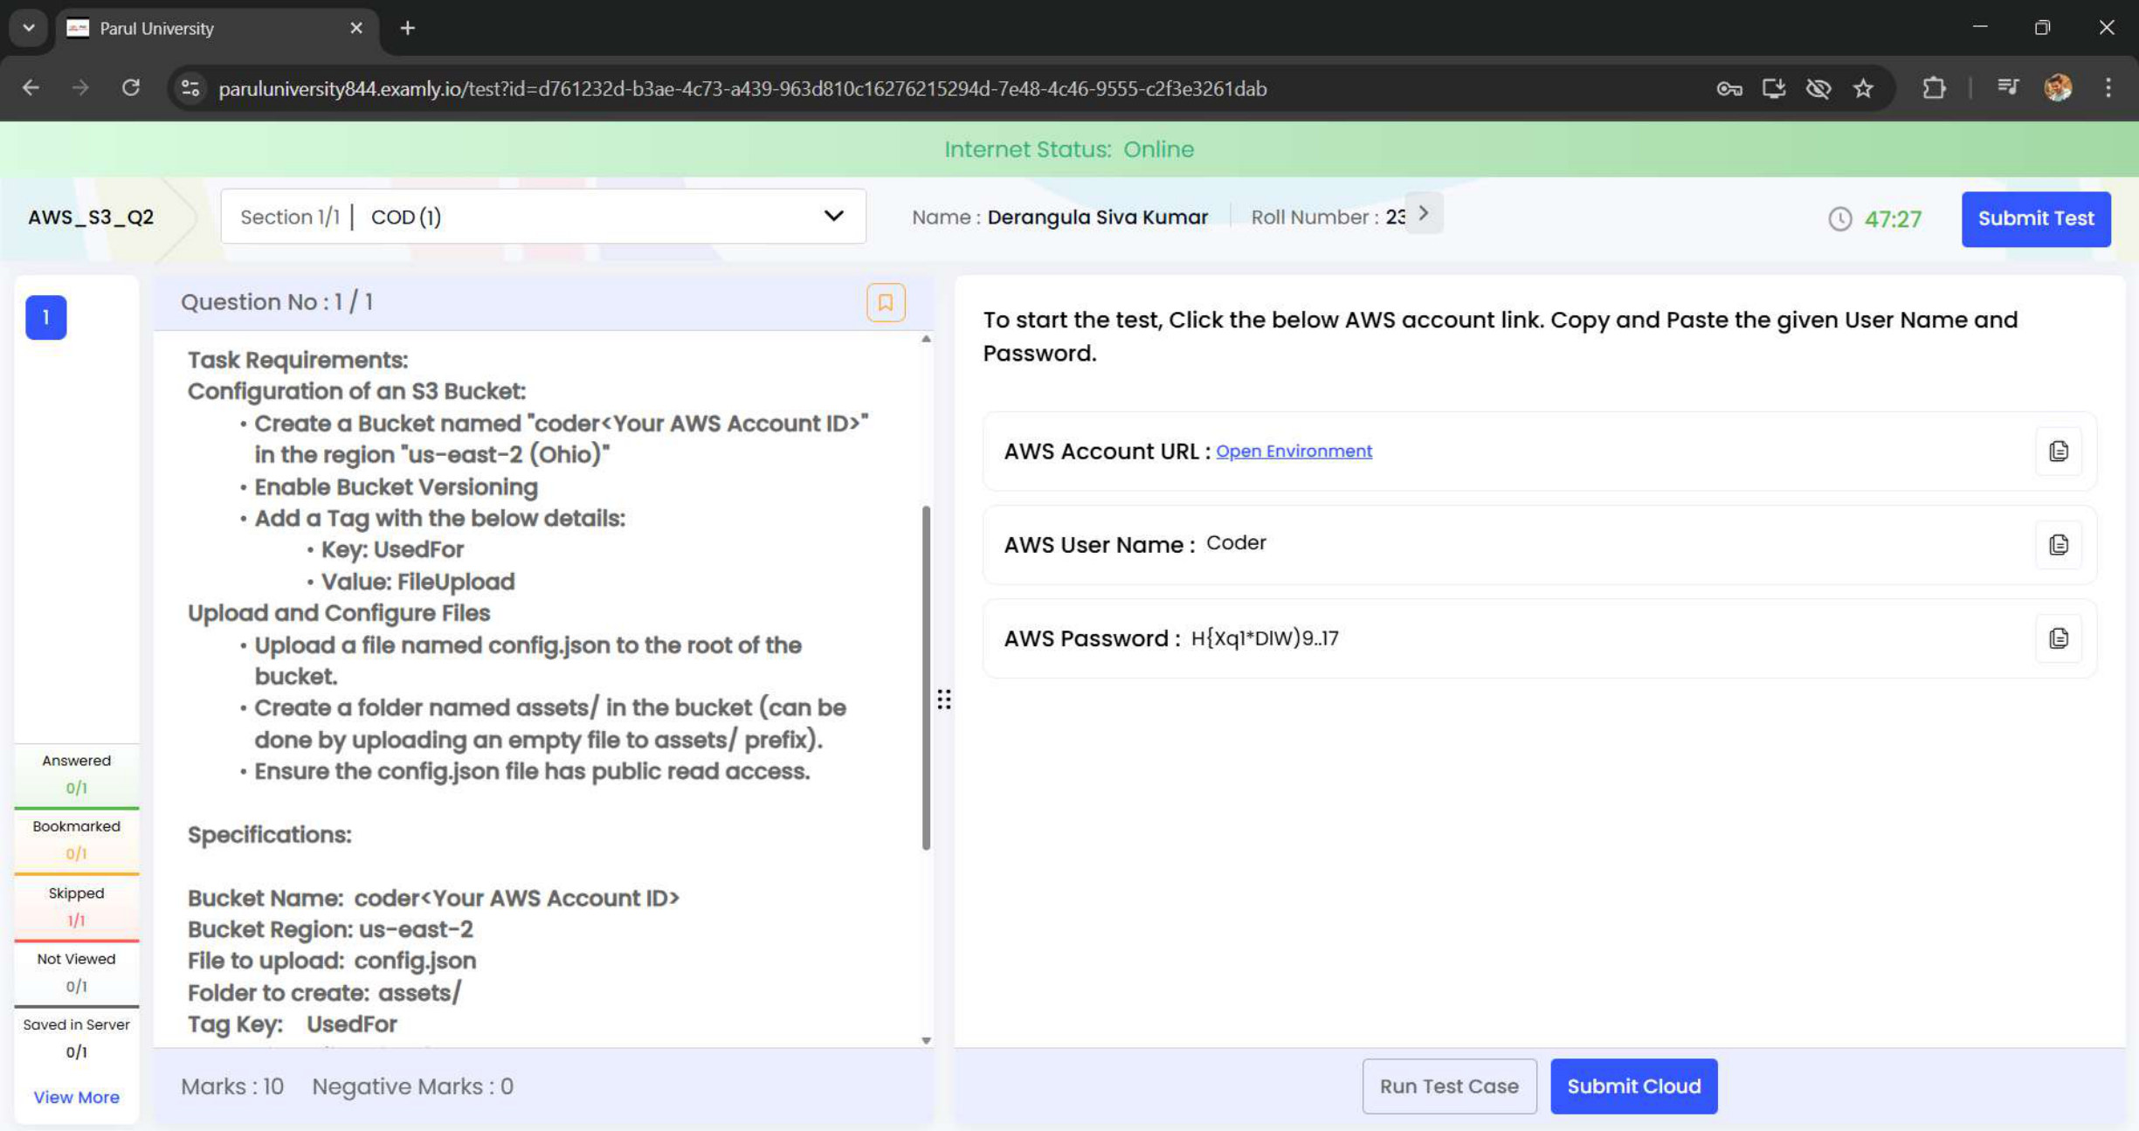Click the password key icon in address bar
Viewport: 2139px width, 1131px height.
click(1728, 88)
